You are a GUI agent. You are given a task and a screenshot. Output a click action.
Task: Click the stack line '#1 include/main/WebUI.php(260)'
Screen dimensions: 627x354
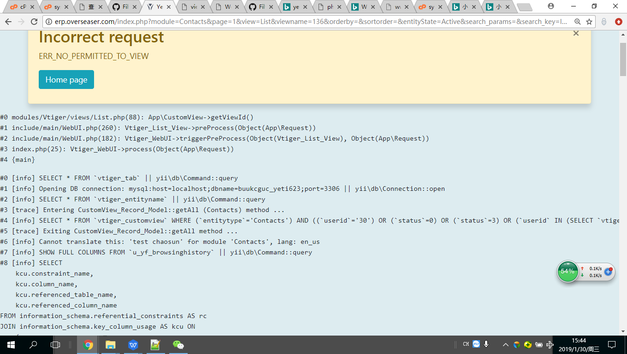click(158, 128)
